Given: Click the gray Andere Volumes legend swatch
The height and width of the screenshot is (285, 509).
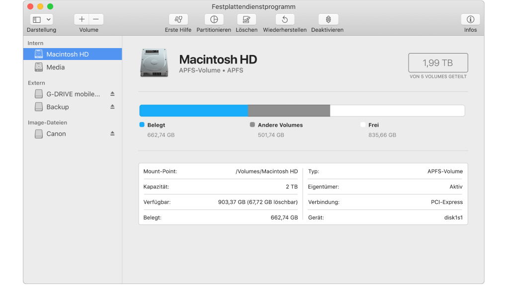Looking at the screenshot, I should [x=252, y=125].
